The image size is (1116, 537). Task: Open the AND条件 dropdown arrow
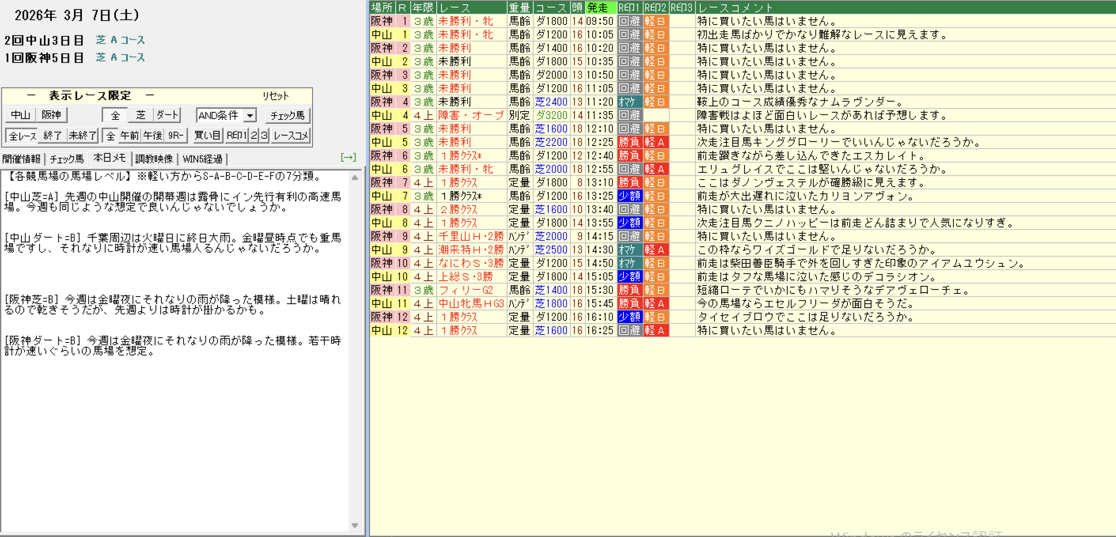click(250, 116)
